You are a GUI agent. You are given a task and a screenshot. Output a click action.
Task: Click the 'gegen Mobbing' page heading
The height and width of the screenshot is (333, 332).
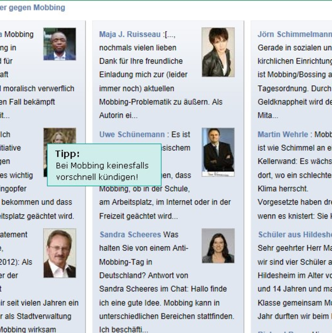[33, 8]
